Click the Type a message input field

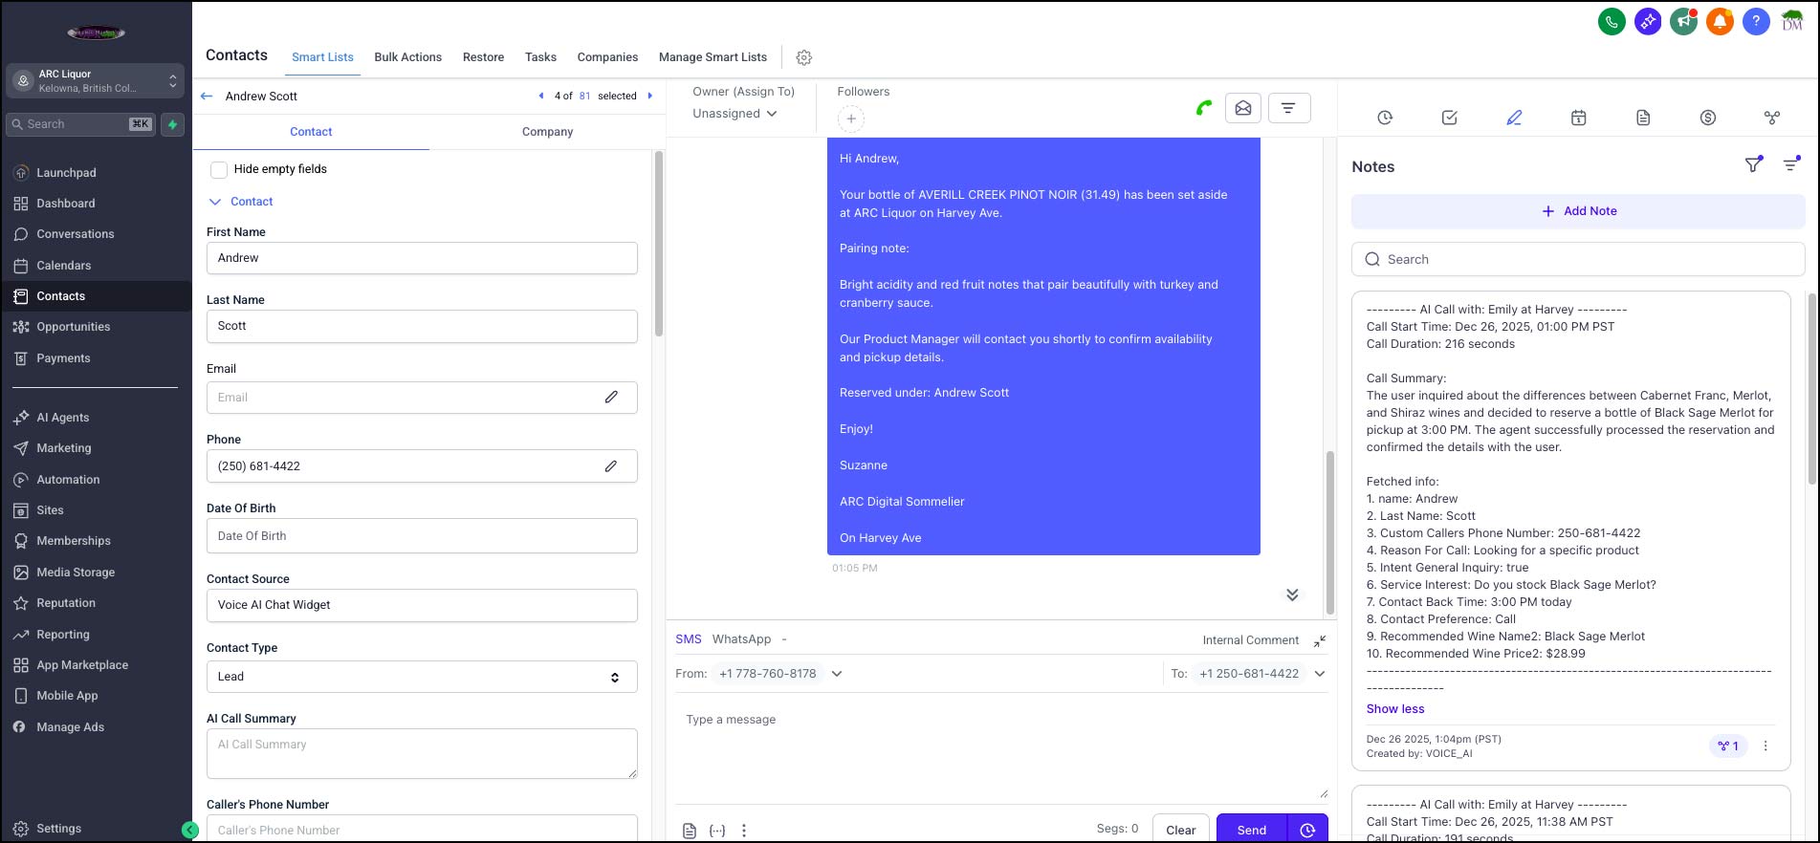point(999,746)
